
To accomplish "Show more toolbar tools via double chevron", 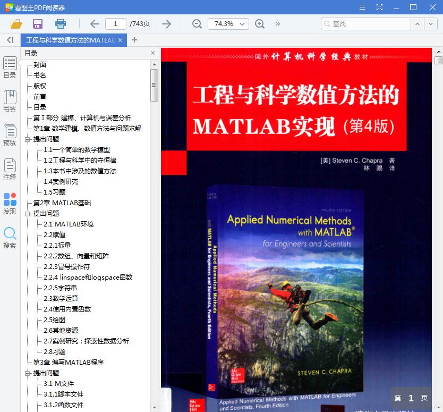I will [277, 24].
